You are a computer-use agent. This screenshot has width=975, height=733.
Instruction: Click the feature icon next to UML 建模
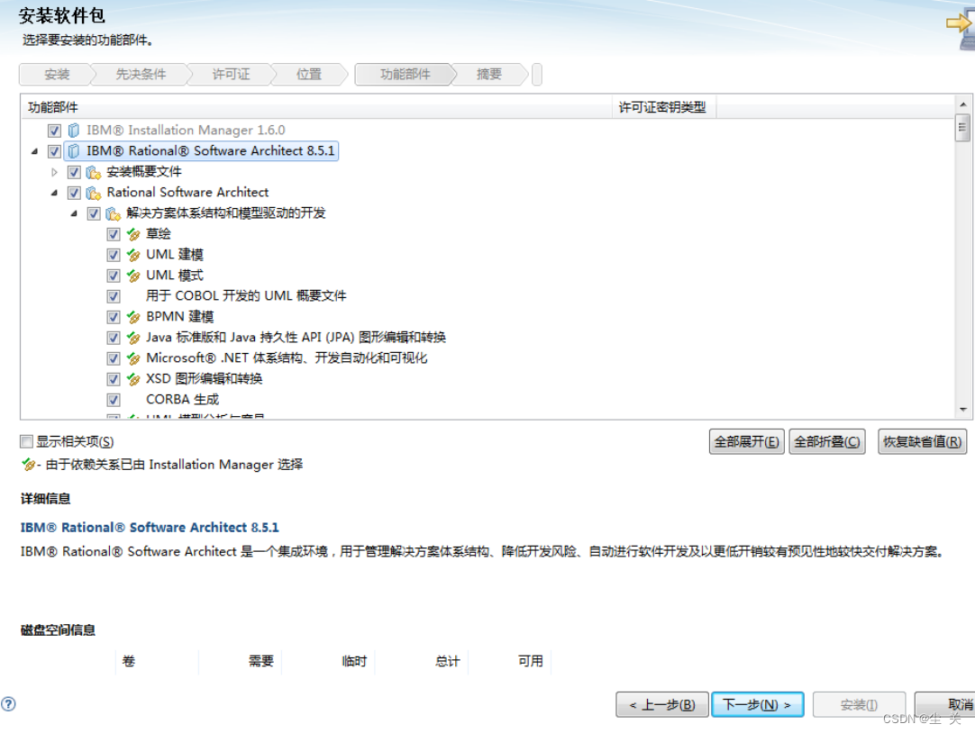pyautogui.click(x=133, y=254)
